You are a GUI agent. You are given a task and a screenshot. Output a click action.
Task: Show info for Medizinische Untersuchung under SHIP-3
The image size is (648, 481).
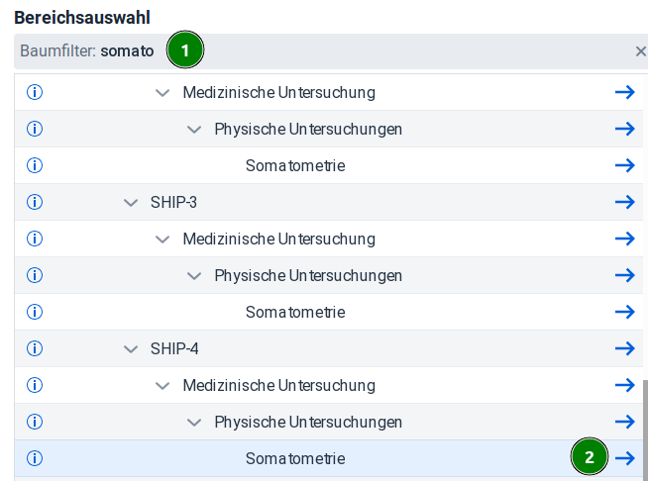(x=35, y=239)
